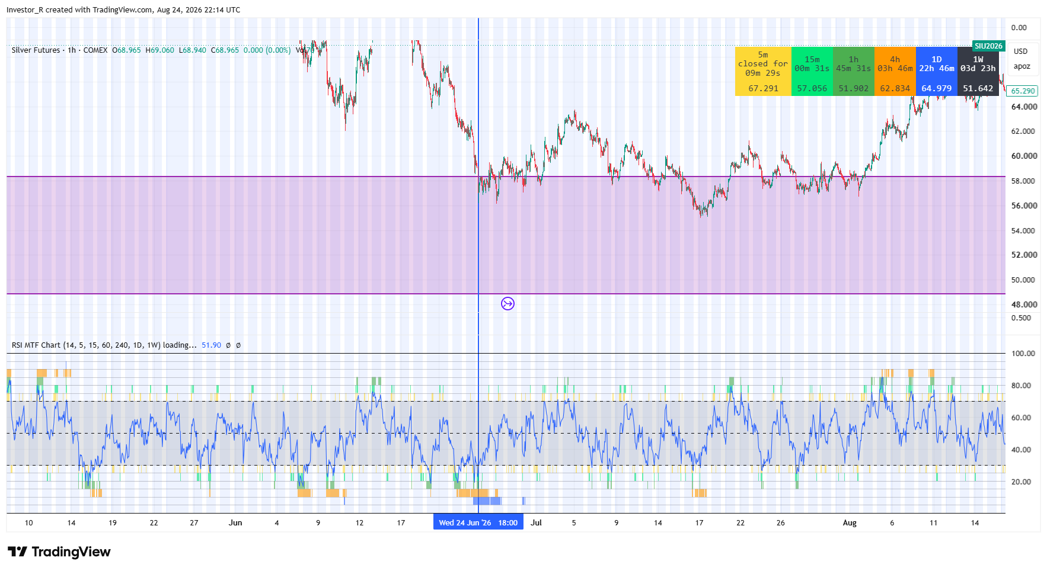Image resolution: width=1047 pixels, height=571 pixels.
Task: Click the Silver Futures symbol title
Action: click(36, 50)
